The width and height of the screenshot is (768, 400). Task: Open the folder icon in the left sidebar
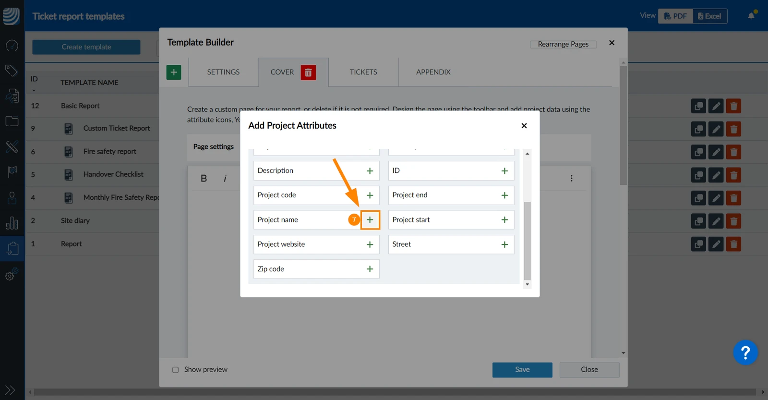pos(12,121)
